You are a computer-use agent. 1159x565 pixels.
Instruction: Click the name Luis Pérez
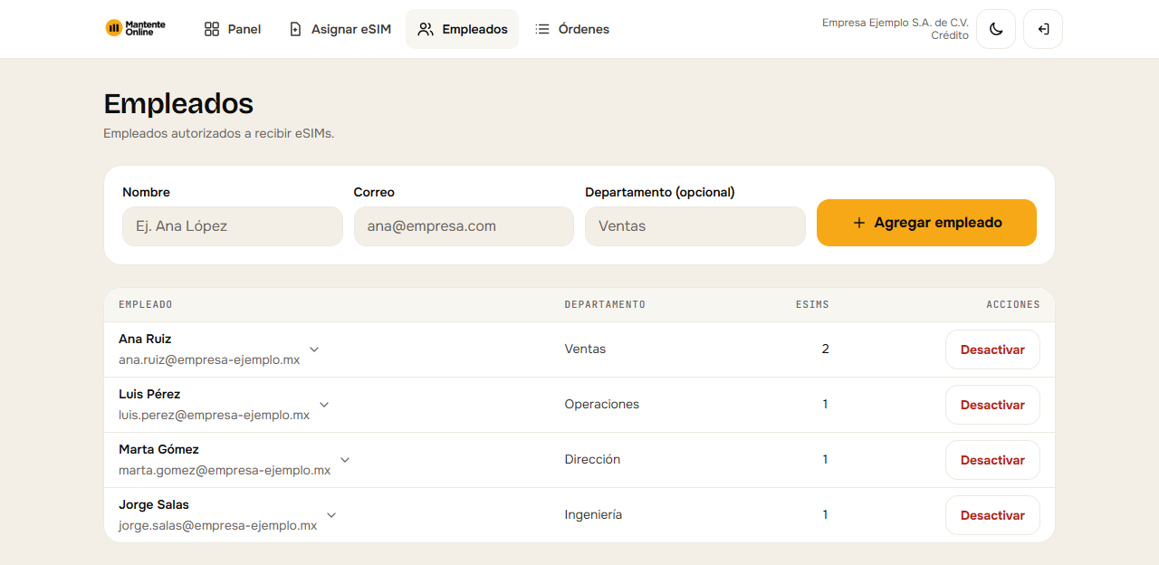pos(149,394)
